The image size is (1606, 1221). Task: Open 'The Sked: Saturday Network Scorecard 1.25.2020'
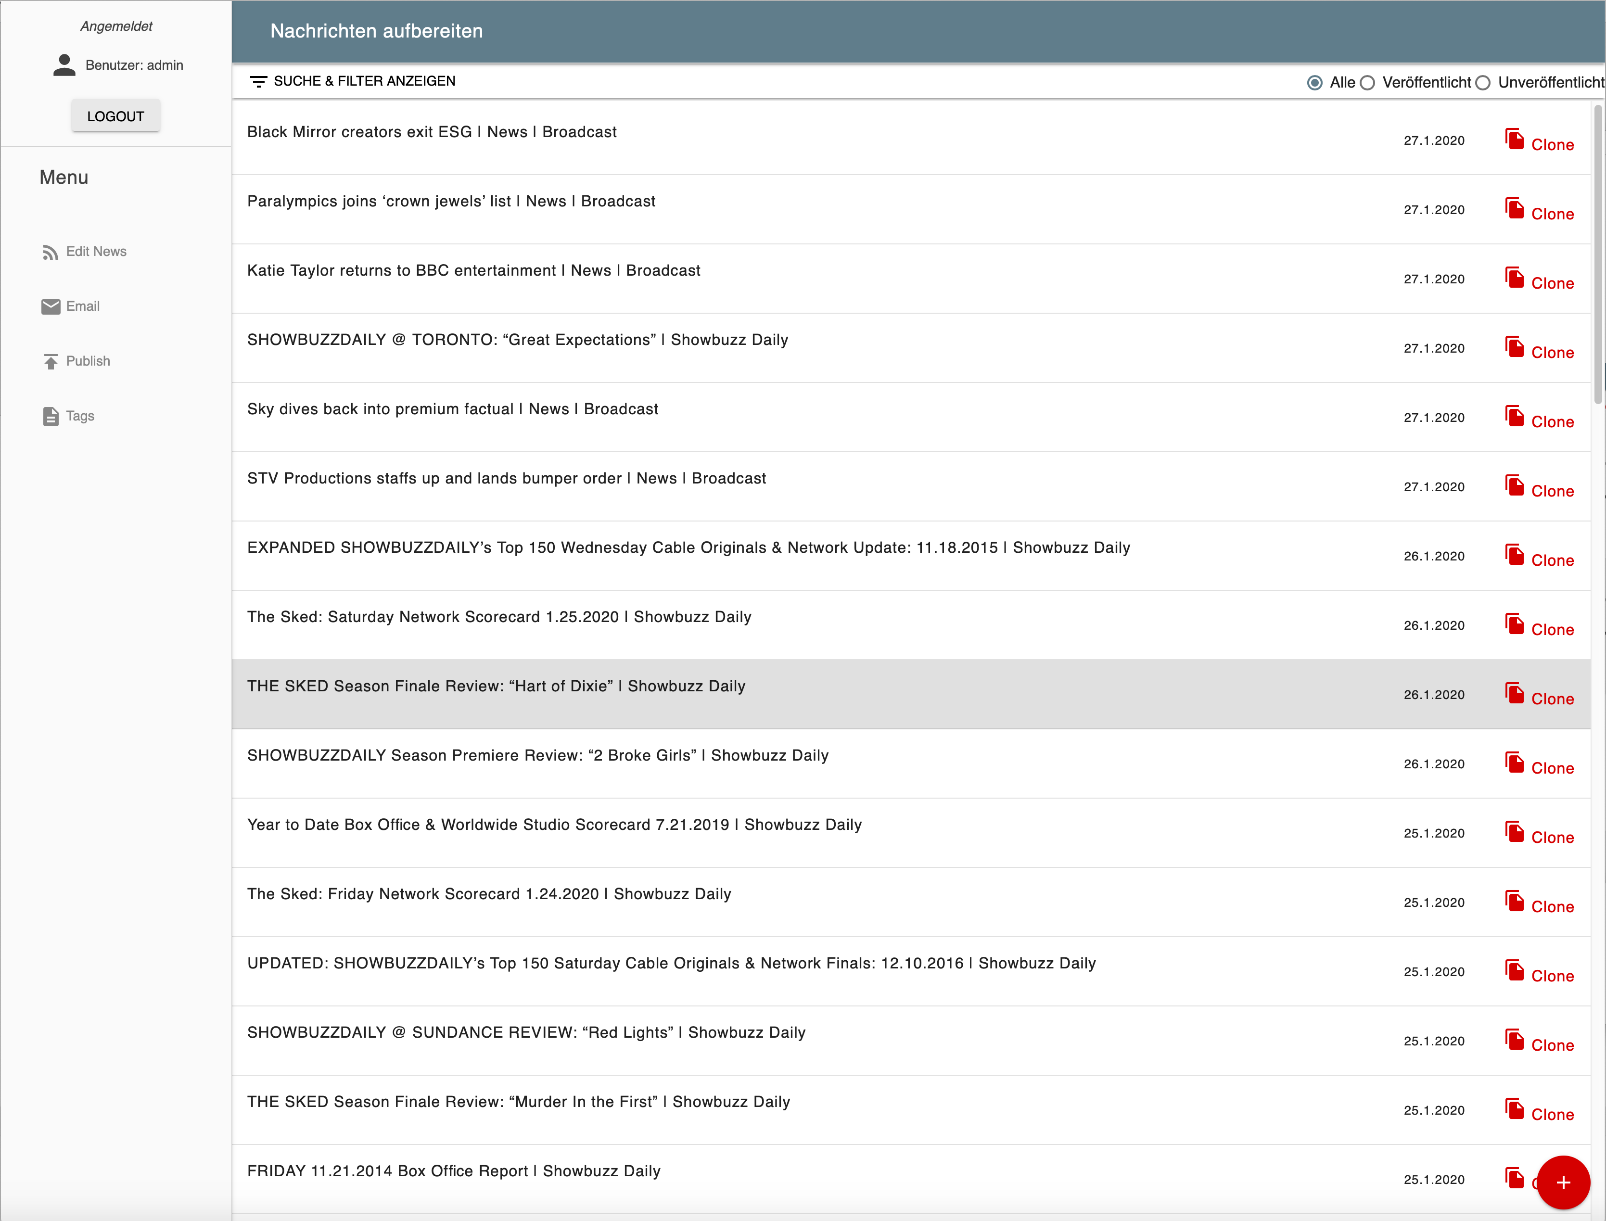click(x=499, y=617)
